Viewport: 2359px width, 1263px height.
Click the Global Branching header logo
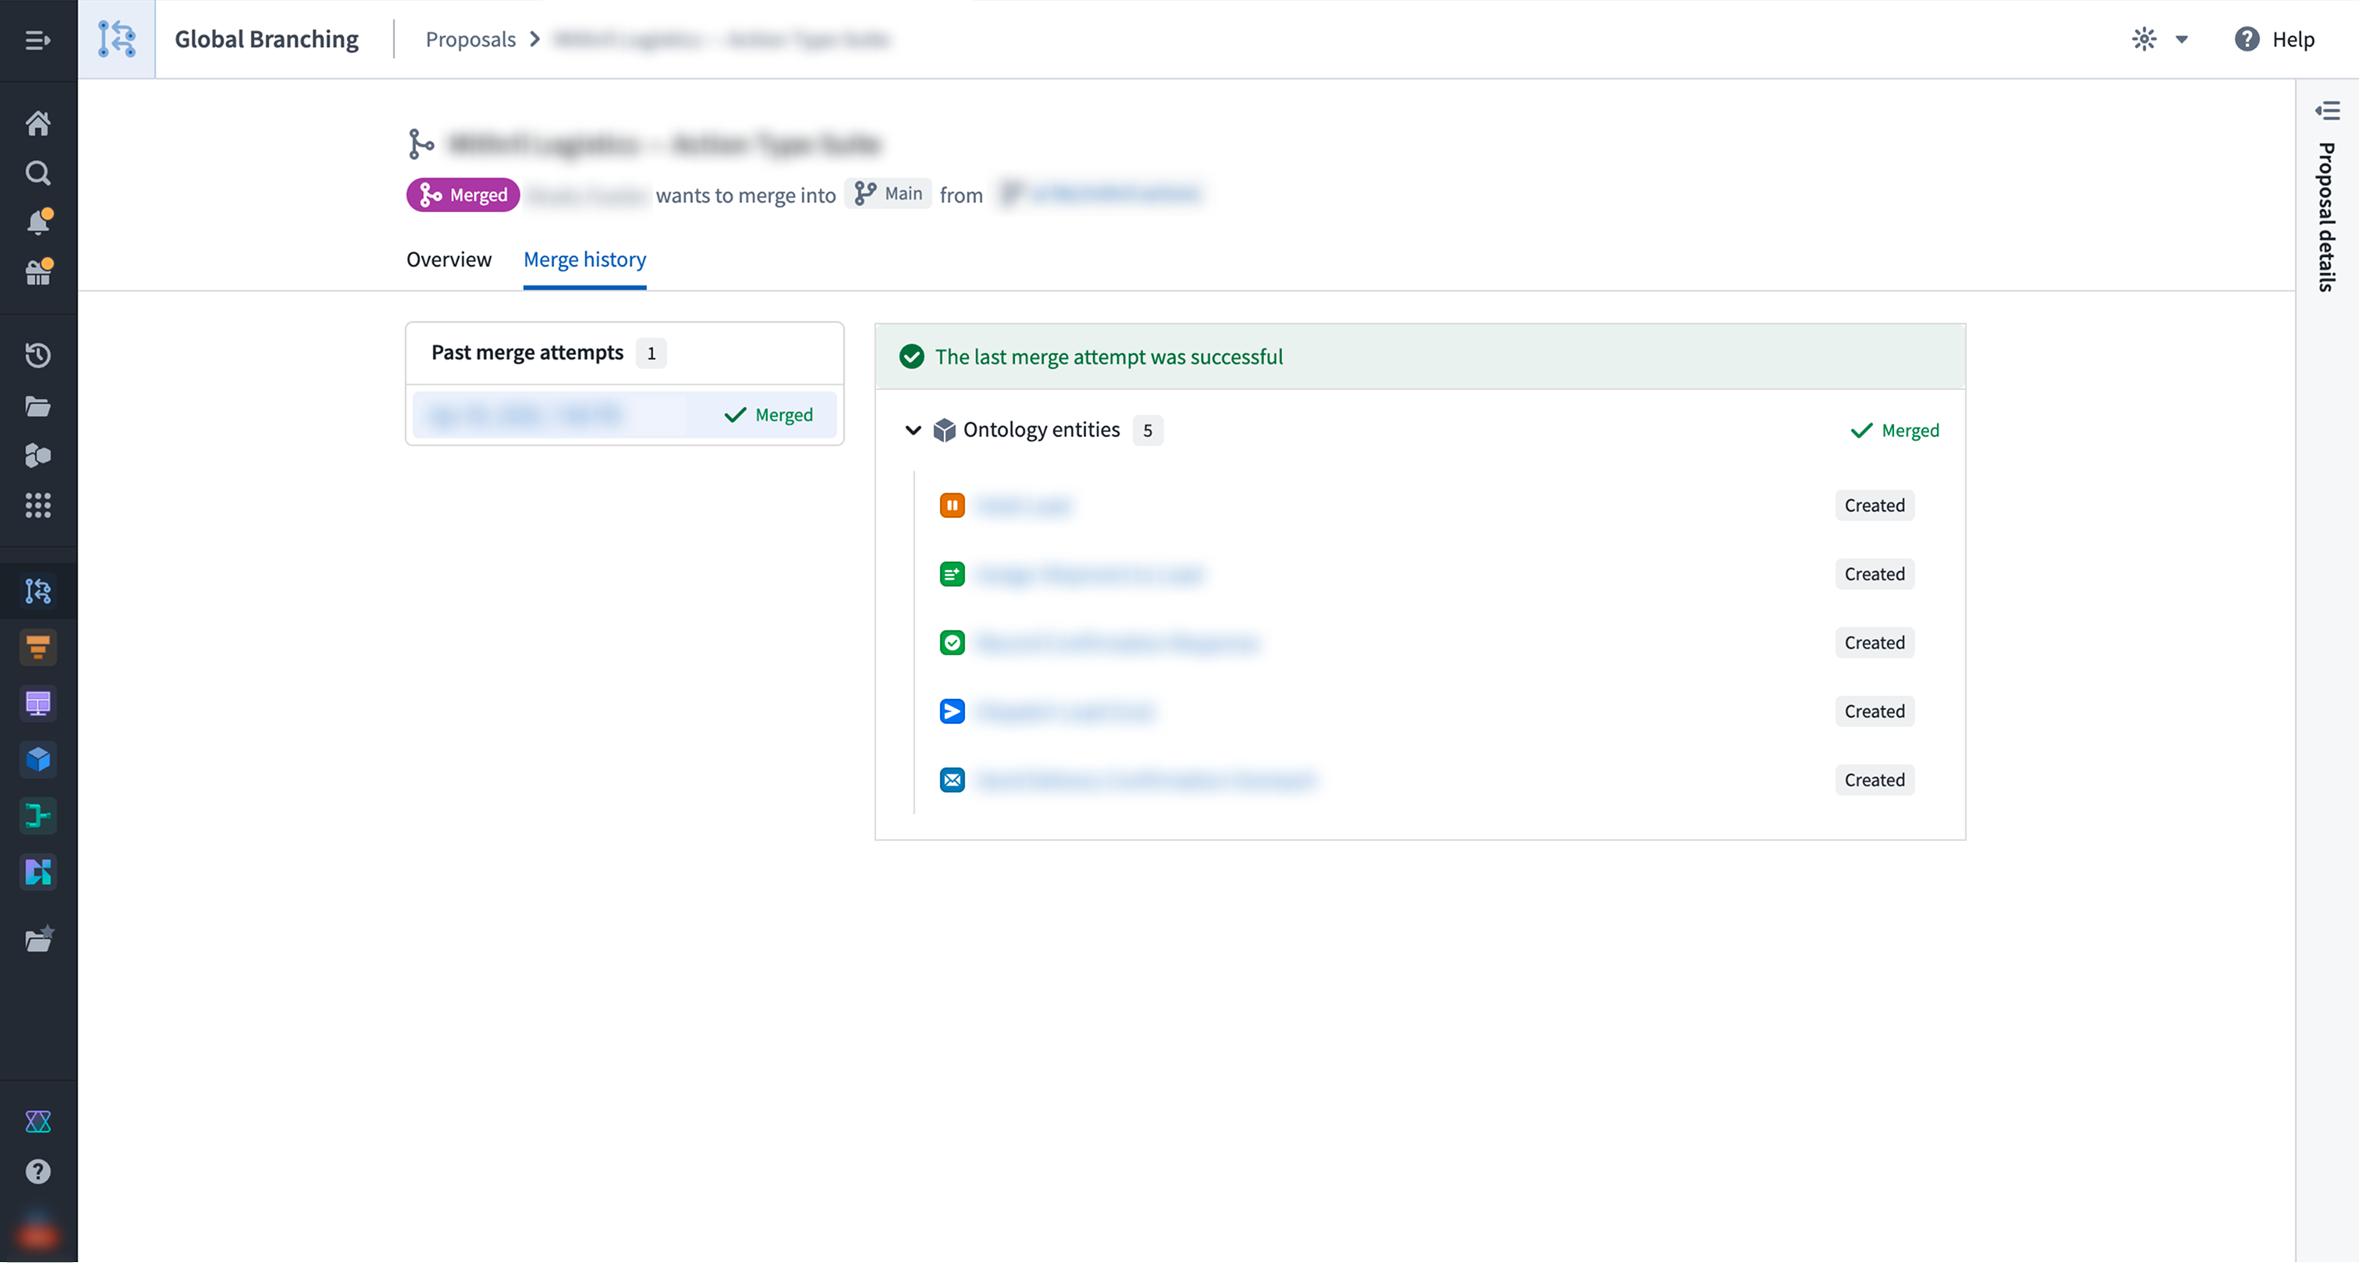116,39
